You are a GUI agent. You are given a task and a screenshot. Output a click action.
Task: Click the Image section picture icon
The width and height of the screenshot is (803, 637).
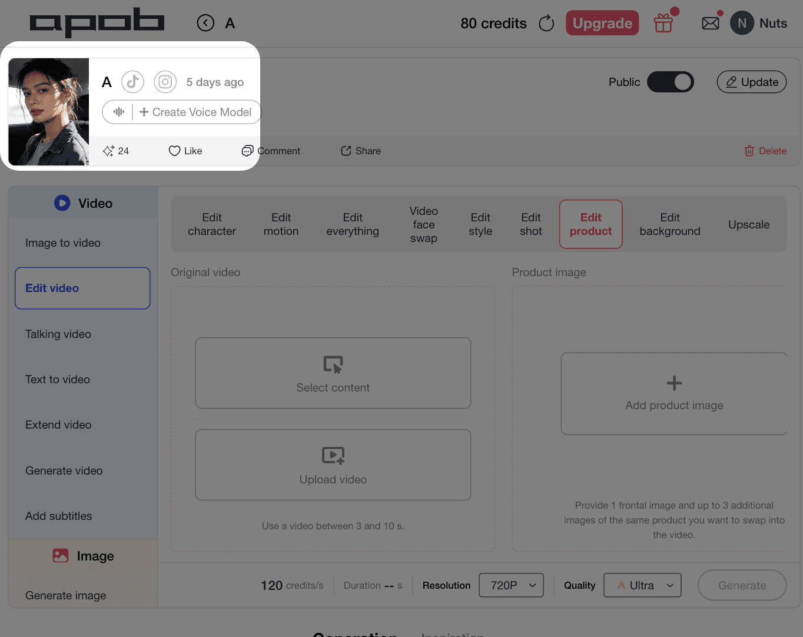61,556
